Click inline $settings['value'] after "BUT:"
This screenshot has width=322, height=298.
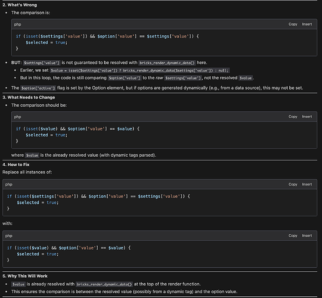(x=42, y=63)
